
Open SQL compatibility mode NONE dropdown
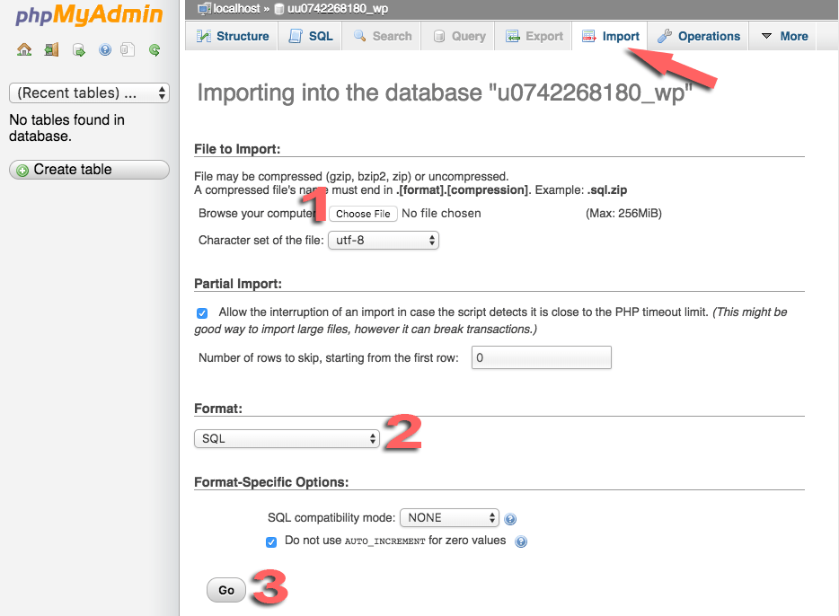pyautogui.click(x=448, y=518)
